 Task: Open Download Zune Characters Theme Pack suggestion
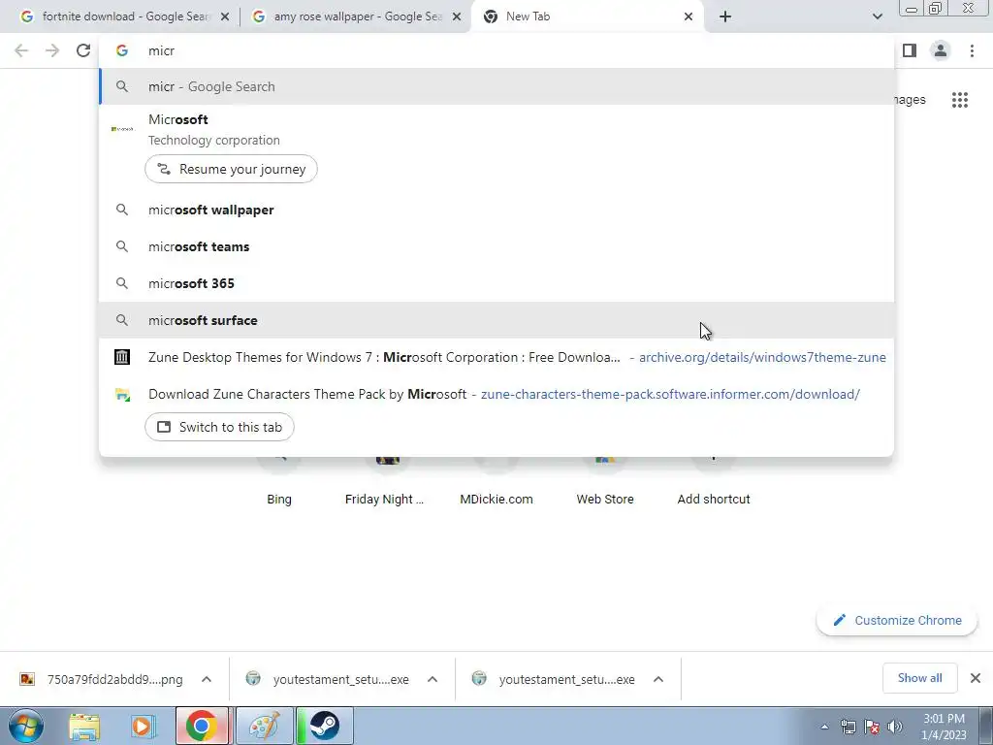[496, 394]
